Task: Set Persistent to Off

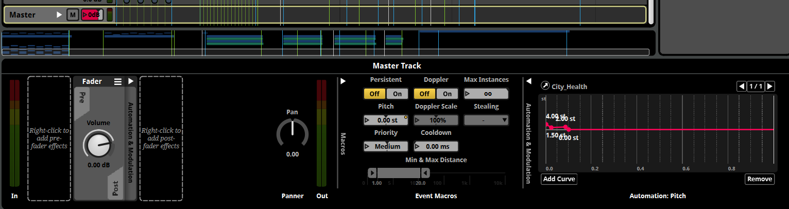Action: [x=374, y=94]
